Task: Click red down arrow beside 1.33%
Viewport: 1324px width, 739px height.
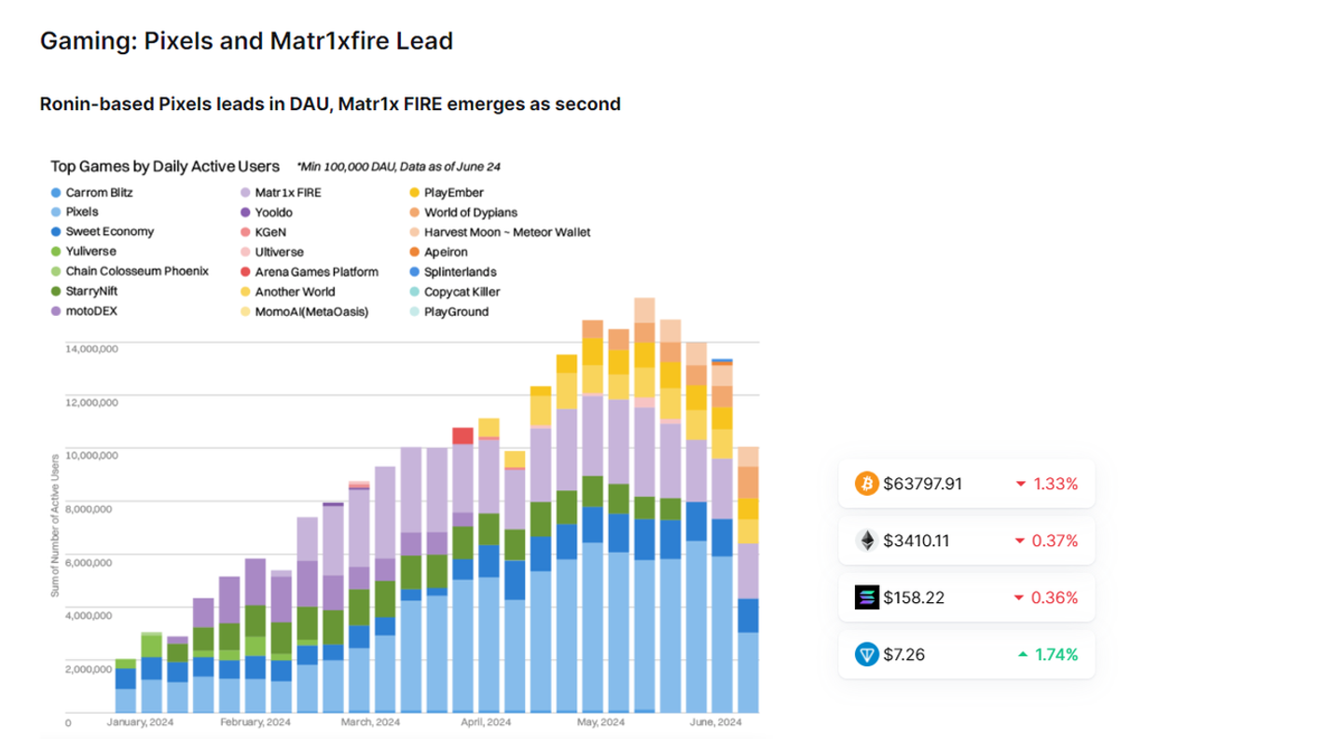Action: (1020, 485)
